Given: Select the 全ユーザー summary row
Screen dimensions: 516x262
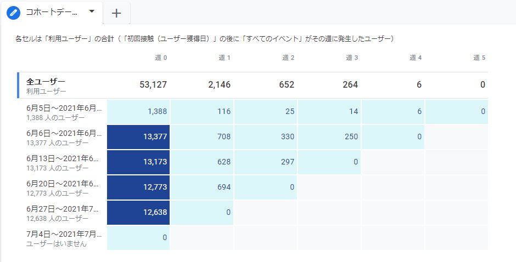Looking at the screenshot, I should tap(253, 85).
